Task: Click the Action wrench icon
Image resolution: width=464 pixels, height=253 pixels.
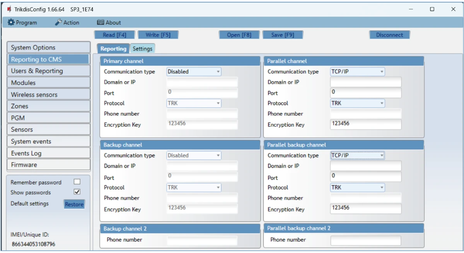Action: click(x=58, y=22)
